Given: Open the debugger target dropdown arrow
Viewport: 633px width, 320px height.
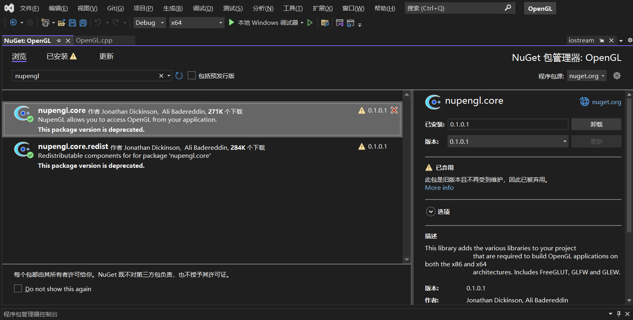Looking at the screenshot, I should pyautogui.click(x=302, y=23).
